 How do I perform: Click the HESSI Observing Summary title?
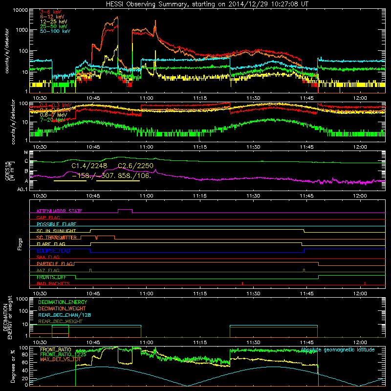[x=207, y=4]
